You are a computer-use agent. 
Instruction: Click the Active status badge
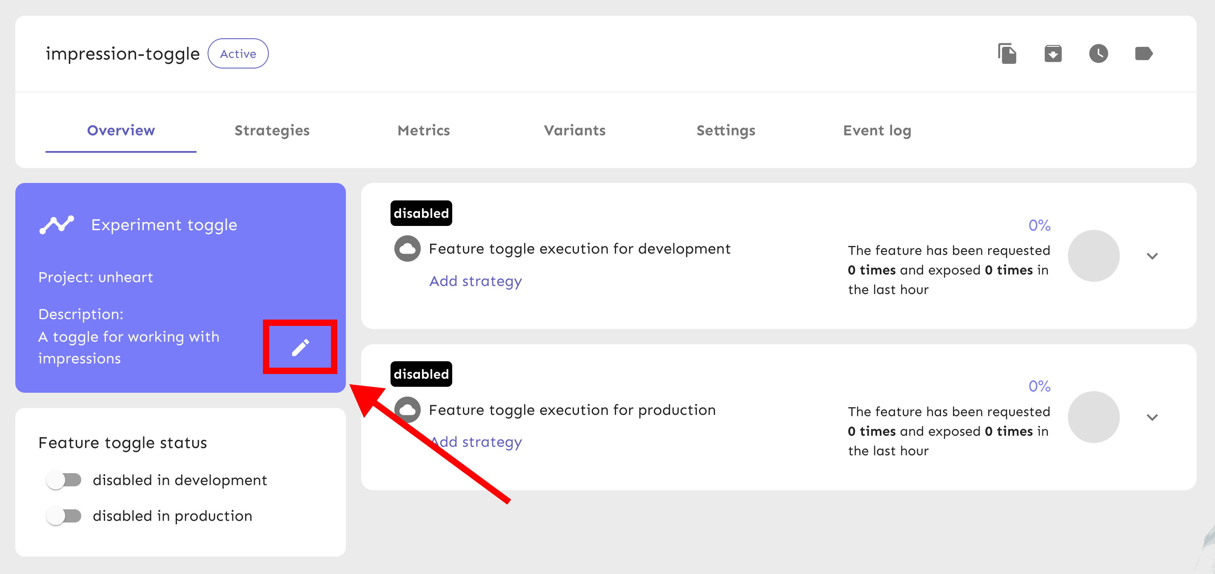pyautogui.click(x=238, y=54)
